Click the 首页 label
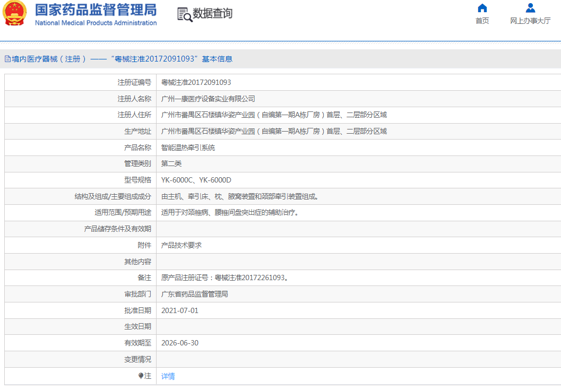This screenshot has width=561, height=390. [x=482, y=21]
